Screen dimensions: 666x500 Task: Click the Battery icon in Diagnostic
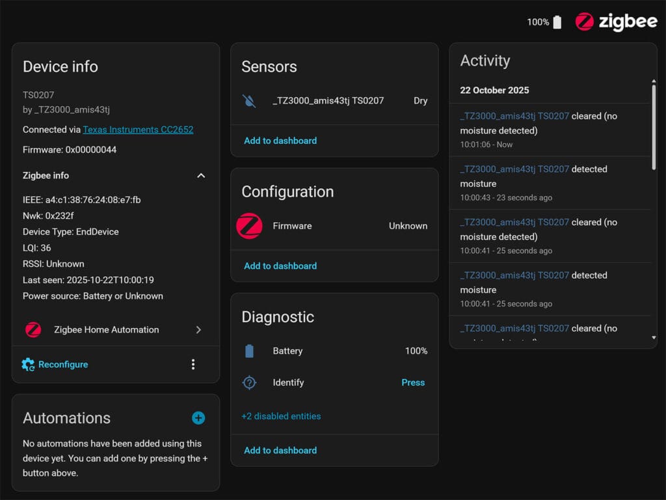(249, 351)
